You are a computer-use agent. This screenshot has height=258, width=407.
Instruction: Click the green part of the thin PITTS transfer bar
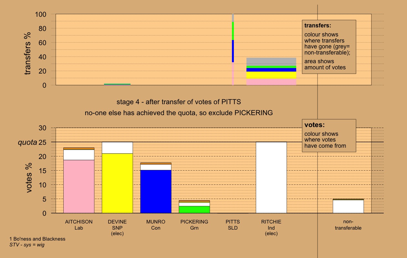233,31
